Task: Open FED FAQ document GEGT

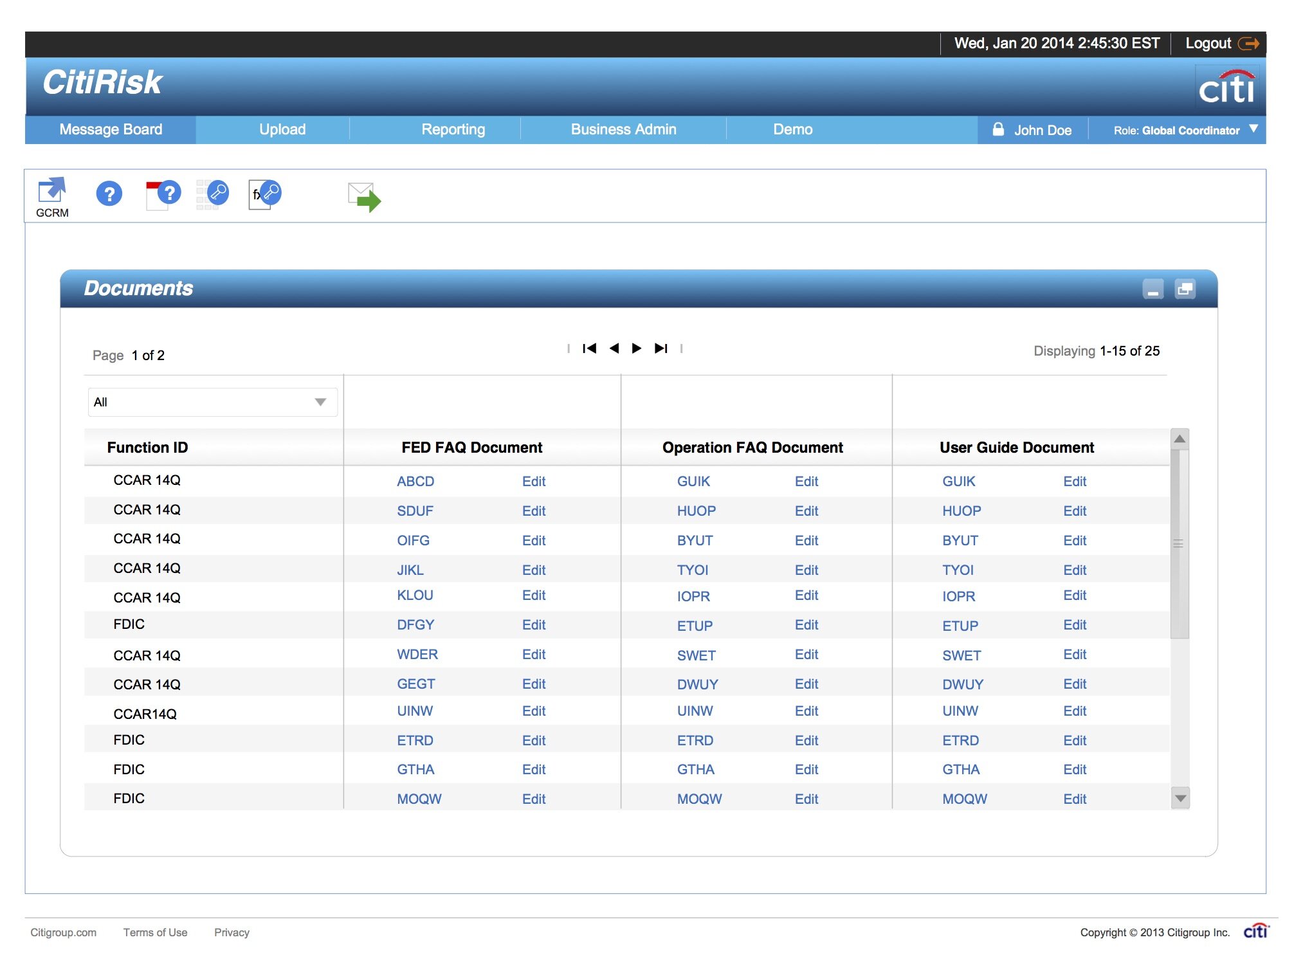Action: point(416,684)
